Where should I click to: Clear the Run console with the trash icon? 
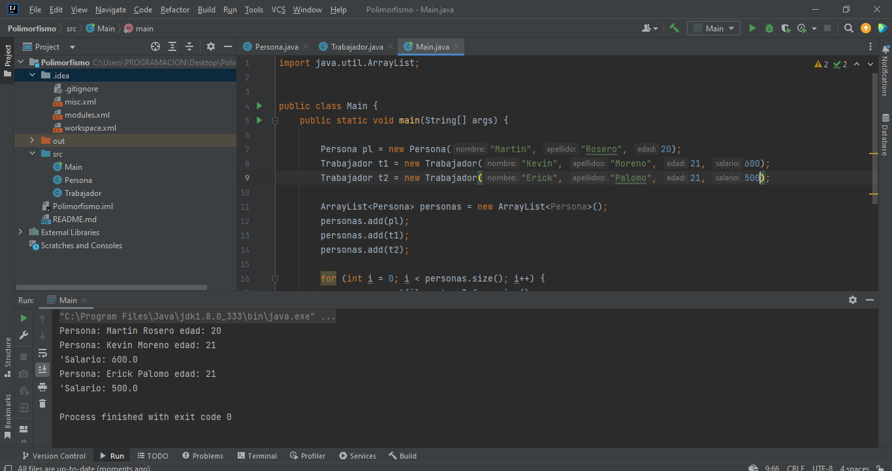click(42, 404)
